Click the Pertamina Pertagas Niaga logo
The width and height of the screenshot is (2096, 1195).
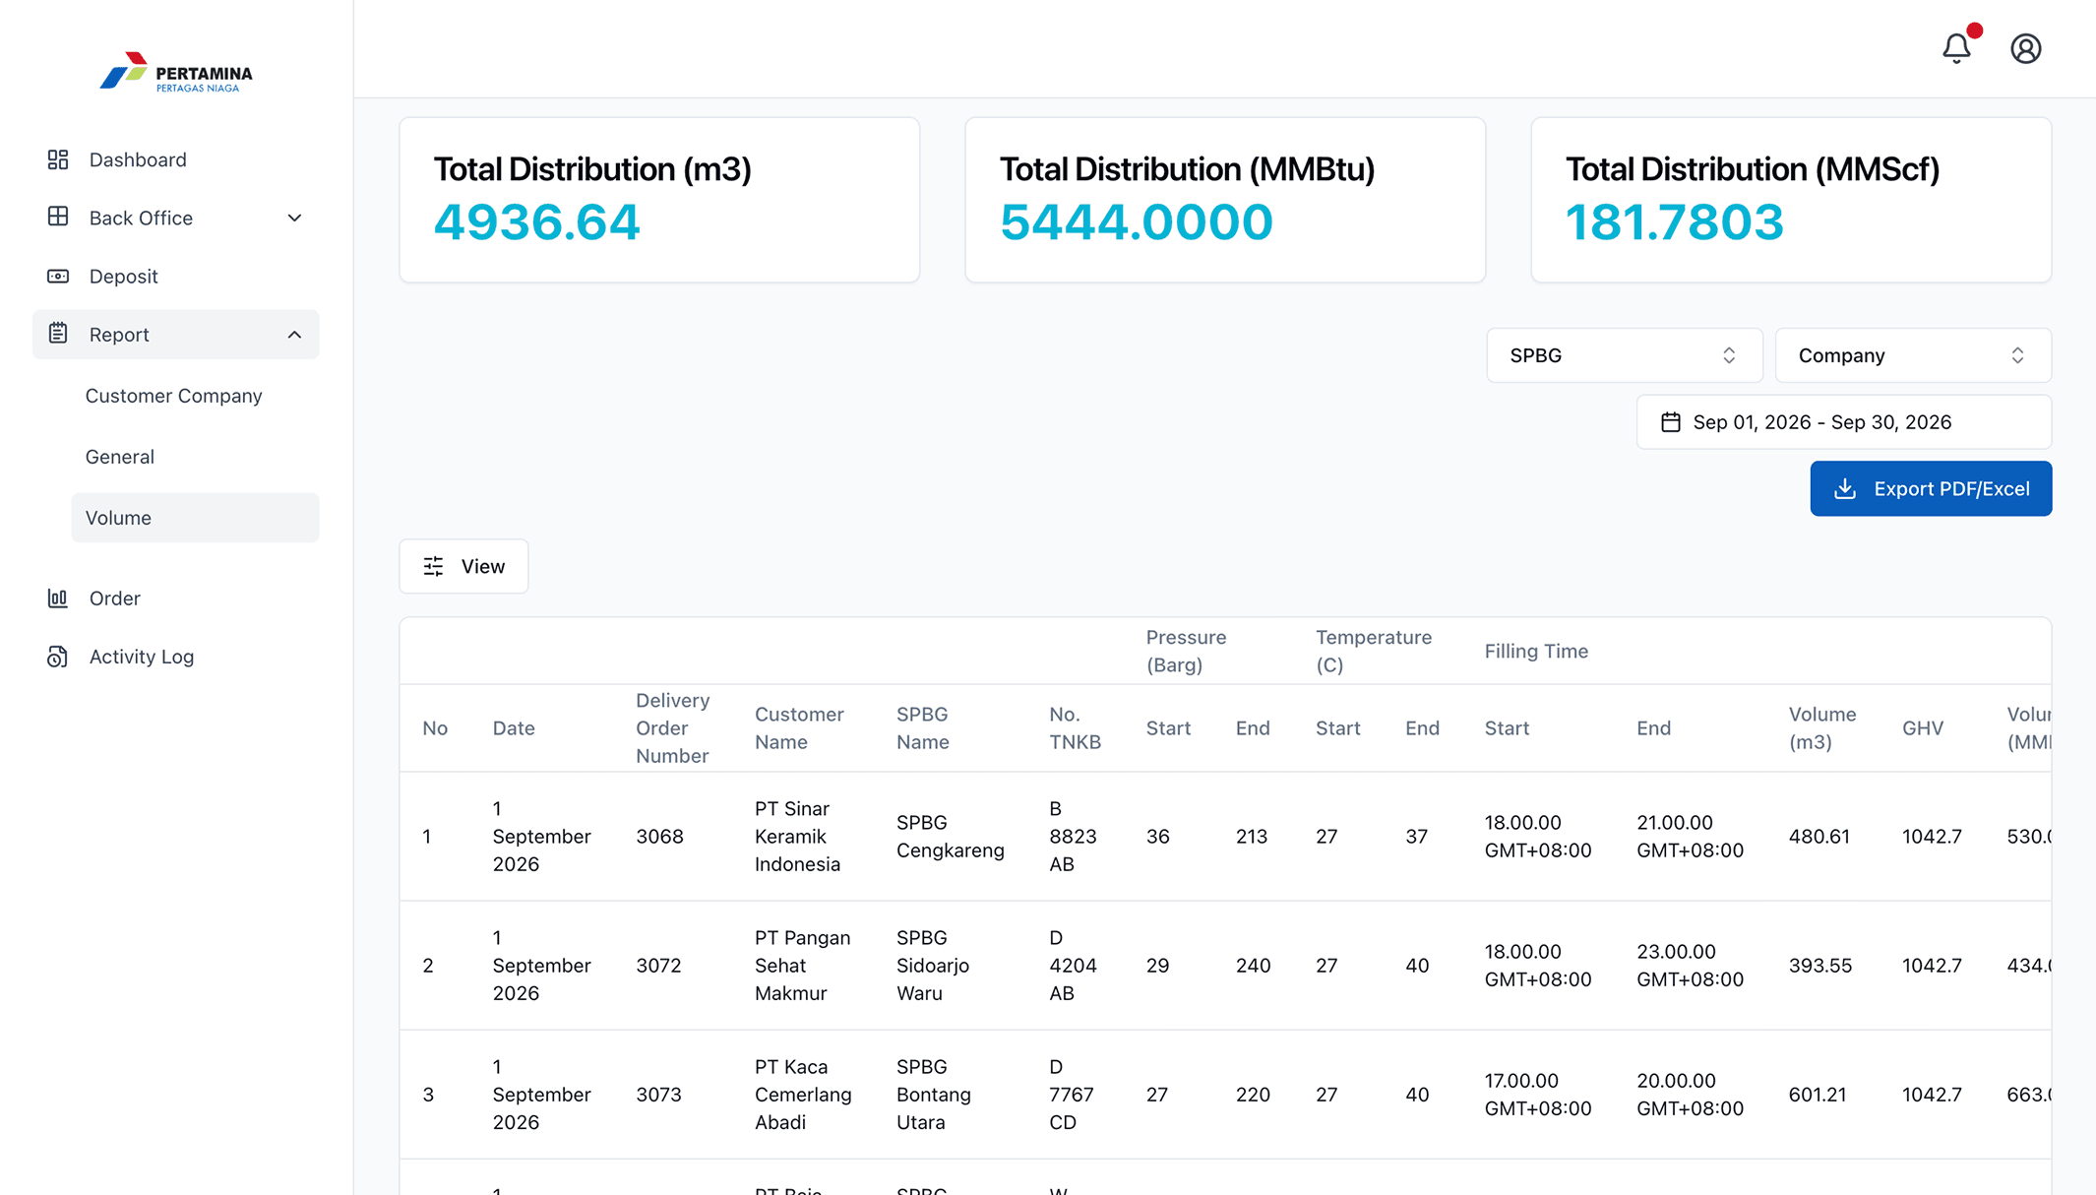pyautogui.click(x=176, y=73)
